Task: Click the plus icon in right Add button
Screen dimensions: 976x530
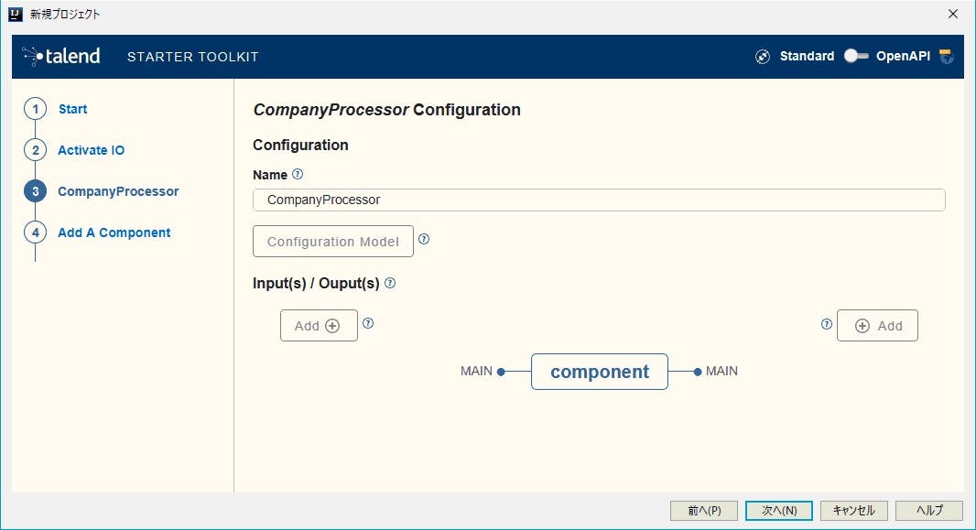Action: 863,325
